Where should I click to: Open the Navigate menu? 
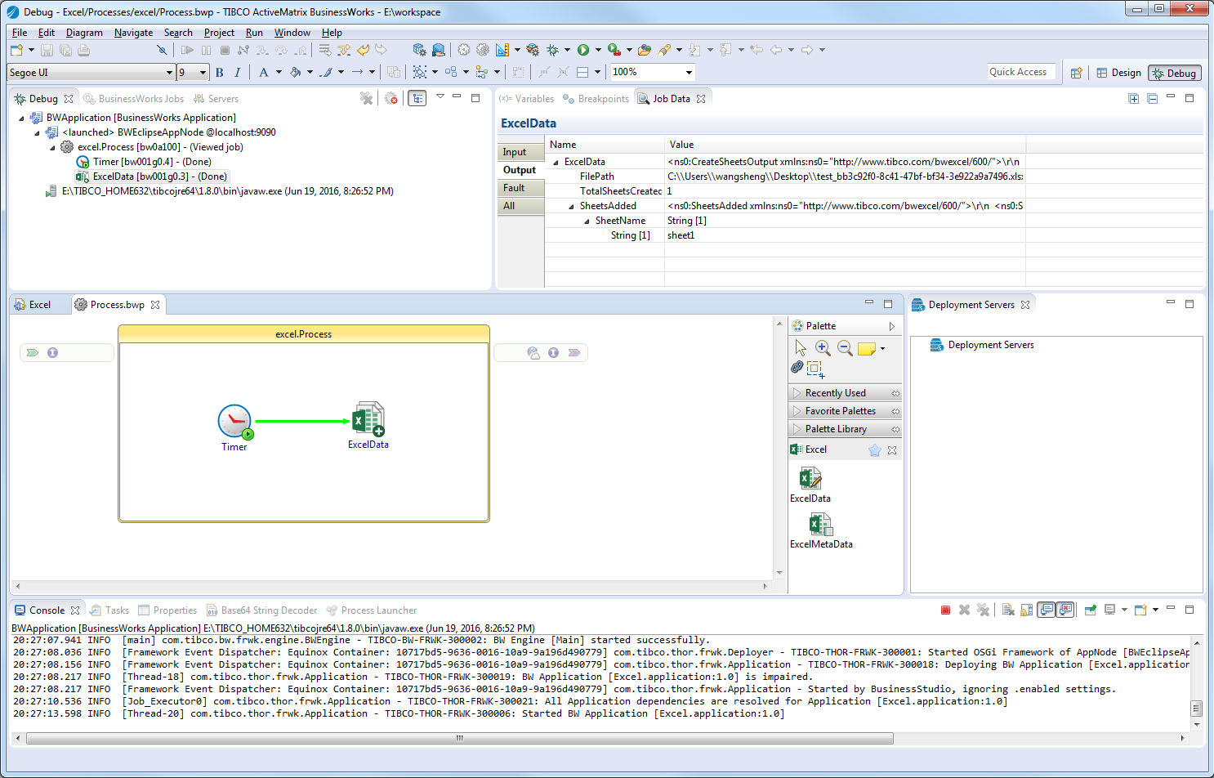click(x=133, y=33)
